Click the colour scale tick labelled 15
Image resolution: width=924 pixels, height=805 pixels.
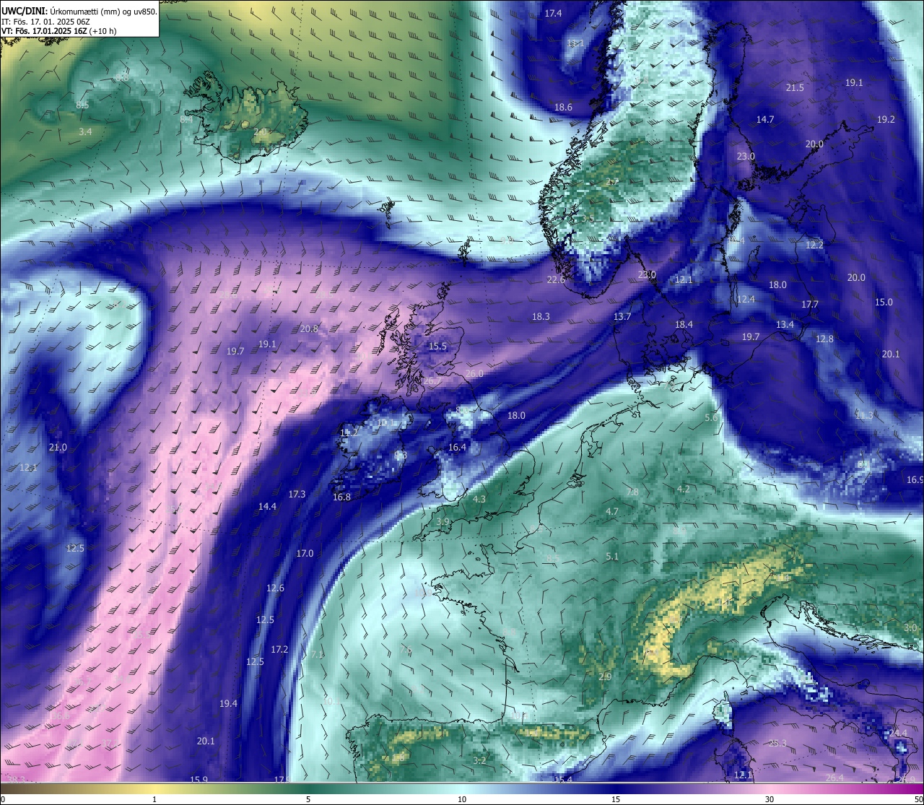tap(616, 799)
